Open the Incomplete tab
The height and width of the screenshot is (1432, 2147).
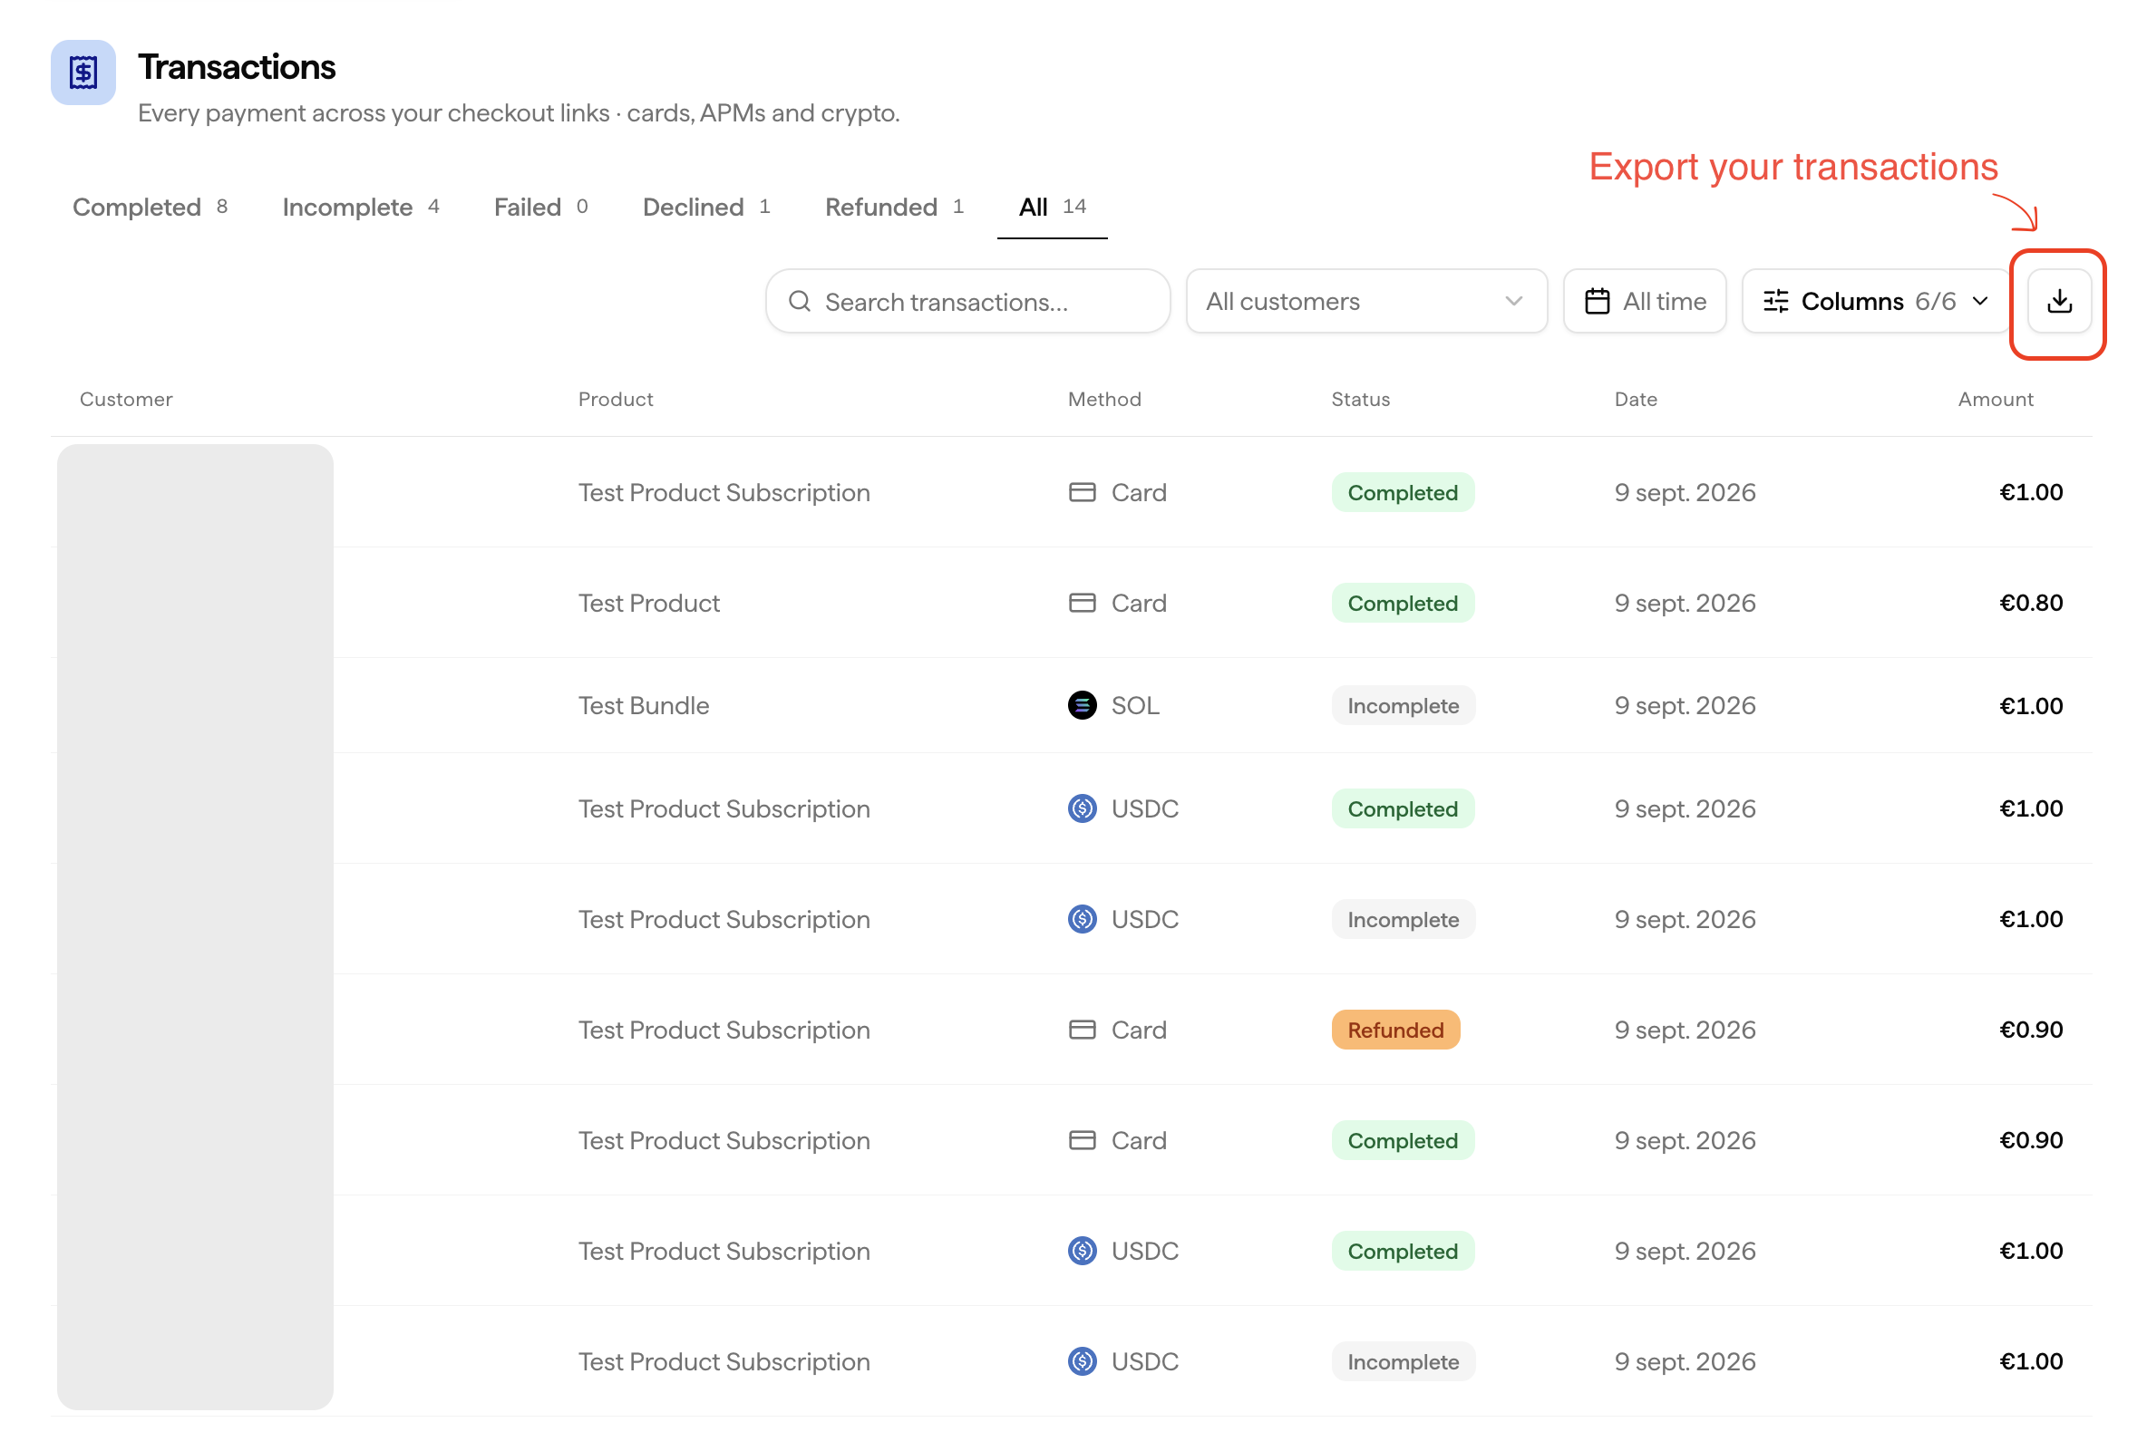[x=361, y=208]
